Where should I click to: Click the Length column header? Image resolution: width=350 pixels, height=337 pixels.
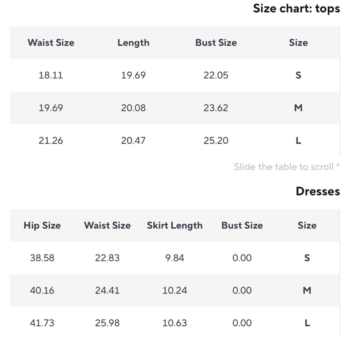[133, 43]
